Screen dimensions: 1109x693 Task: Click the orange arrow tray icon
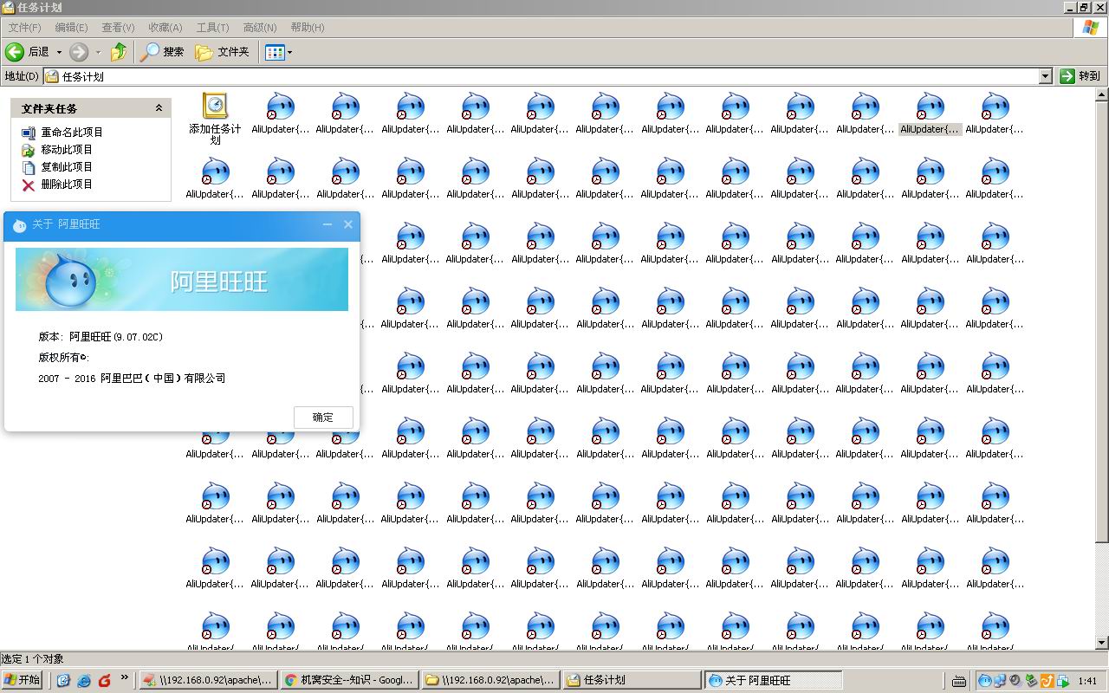click(1046, 680)
